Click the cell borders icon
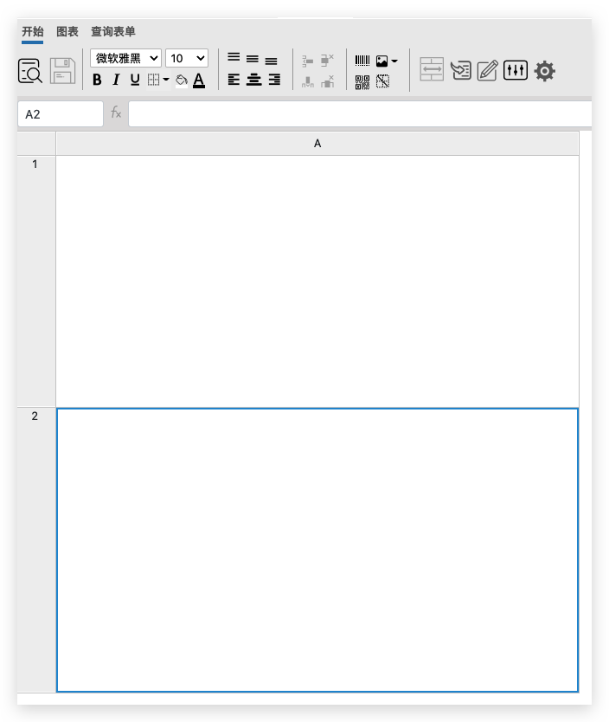Image resolution: width=609 pixels, height=722 pixels. pos(154,80)
